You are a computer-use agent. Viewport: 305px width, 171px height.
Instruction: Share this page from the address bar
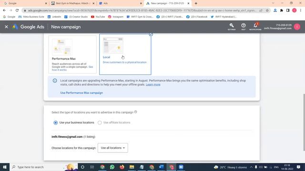(x=261, y=10)
